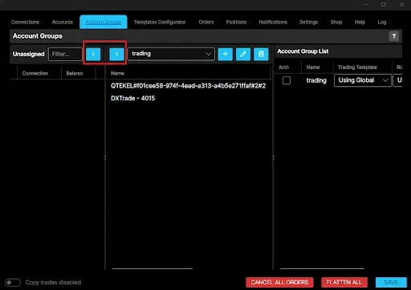The image size is (411, 290).
Task: Select the Account Groups tab
Action: tap(104, 22)
